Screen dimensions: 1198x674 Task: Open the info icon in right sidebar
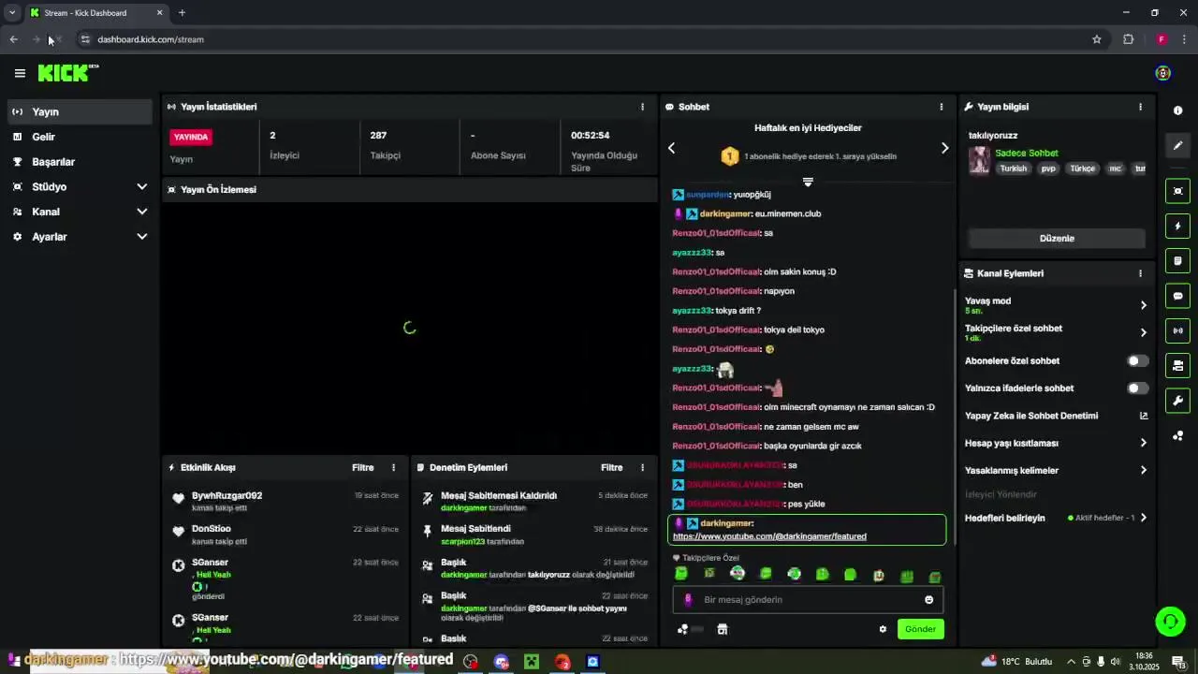point(1177,110)
